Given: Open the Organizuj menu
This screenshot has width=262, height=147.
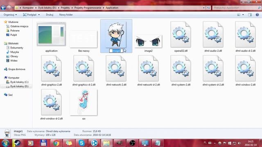Looking at the screenshot, I should (10, 15).
